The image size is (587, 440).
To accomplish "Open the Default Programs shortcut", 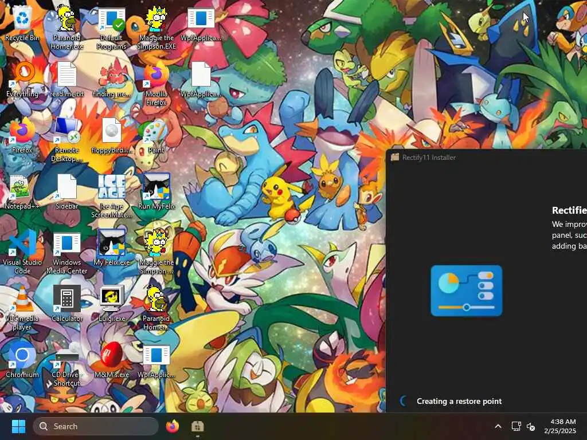I will click(x=112, y=27).
